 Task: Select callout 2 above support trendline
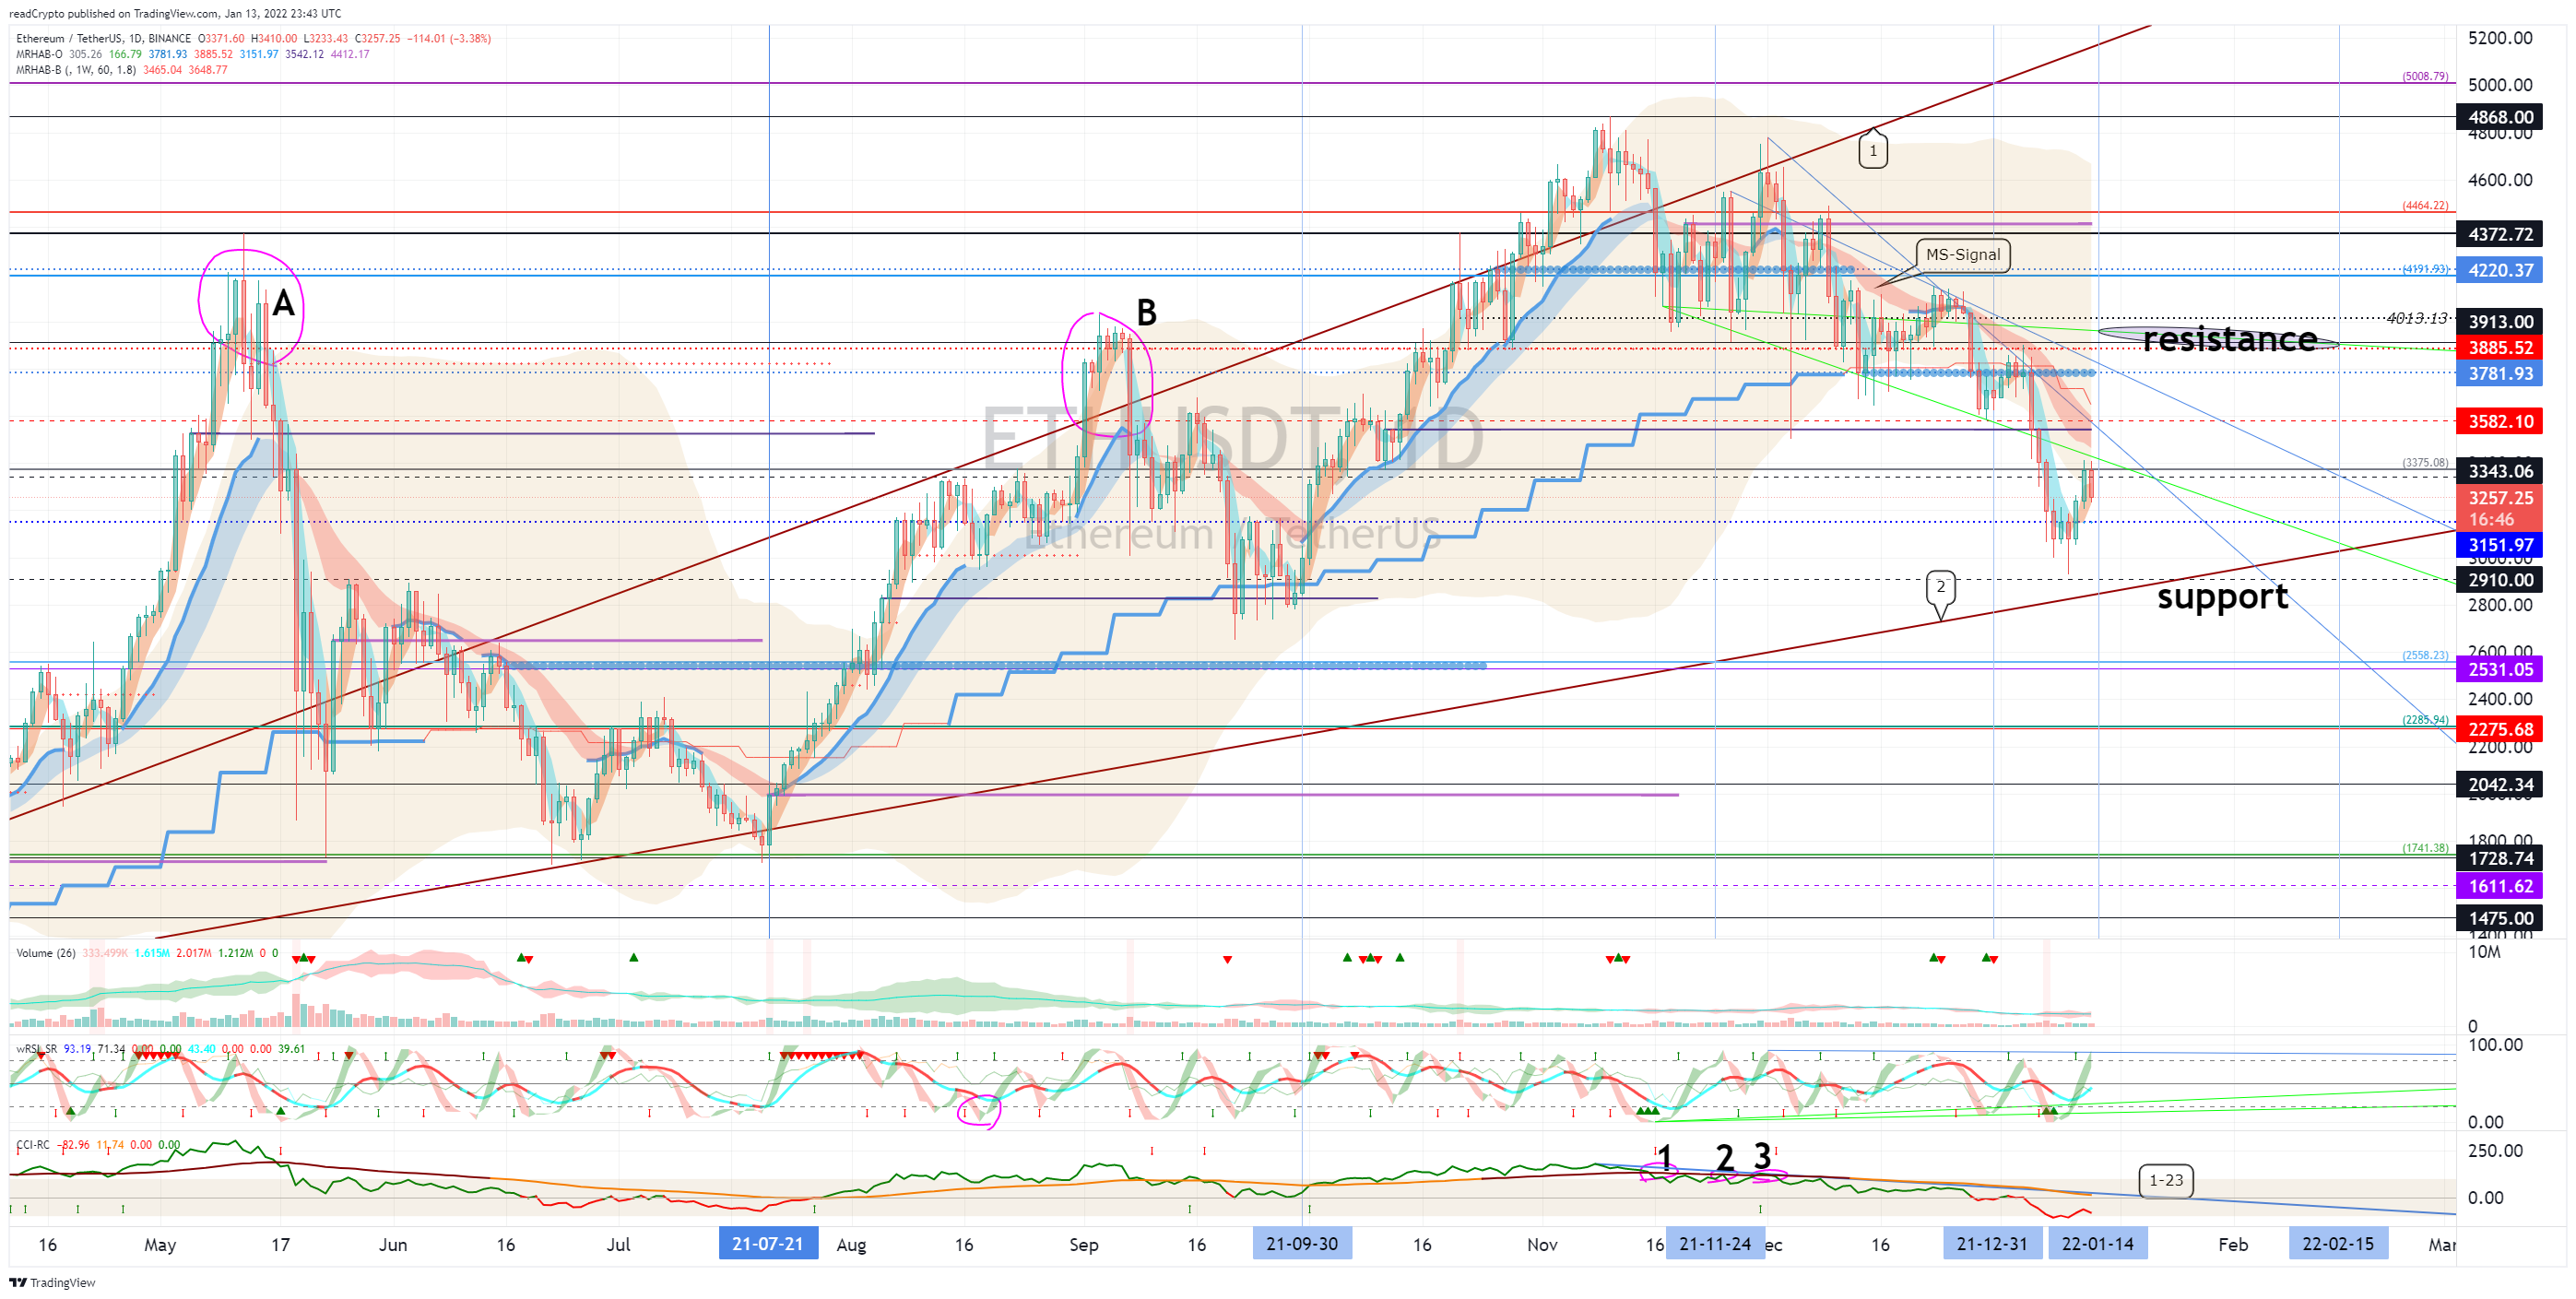coord(1941,588)
